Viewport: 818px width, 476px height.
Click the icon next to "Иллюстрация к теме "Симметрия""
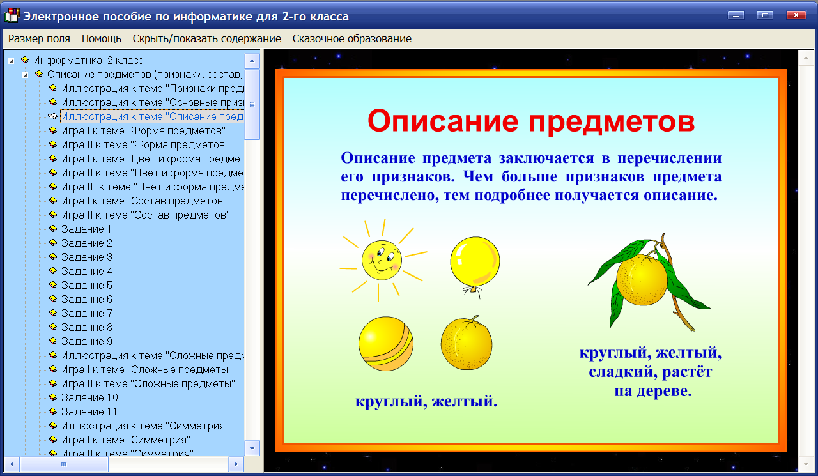(x=52, y=426)
